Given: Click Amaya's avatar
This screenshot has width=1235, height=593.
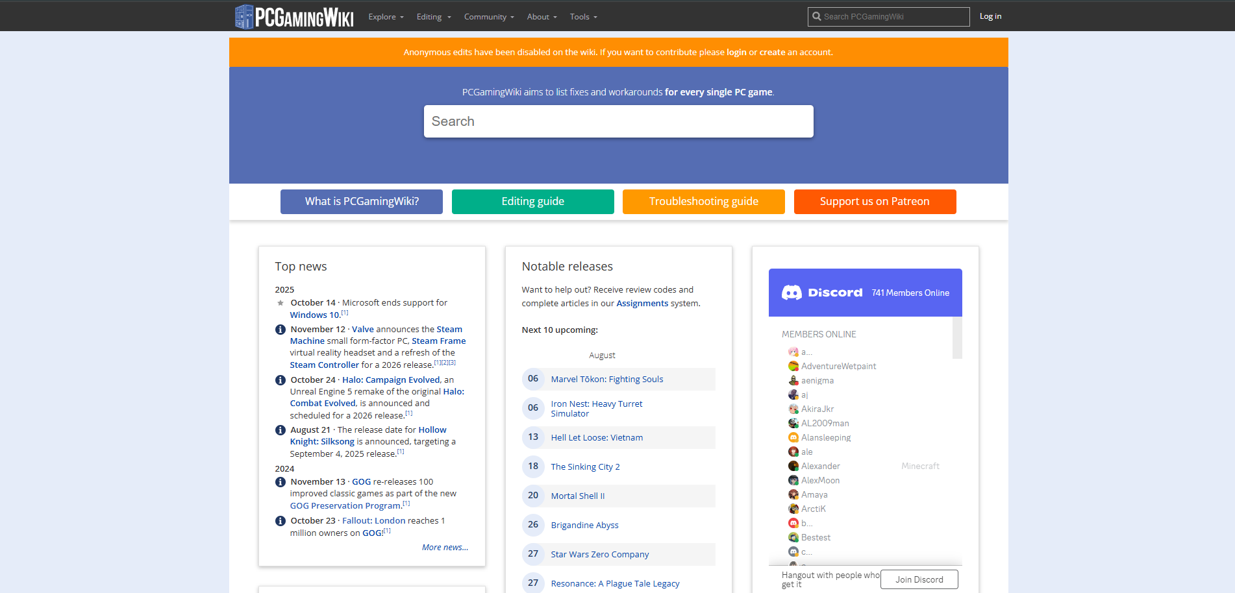Looking at the screenshot, I should (793, 495).
